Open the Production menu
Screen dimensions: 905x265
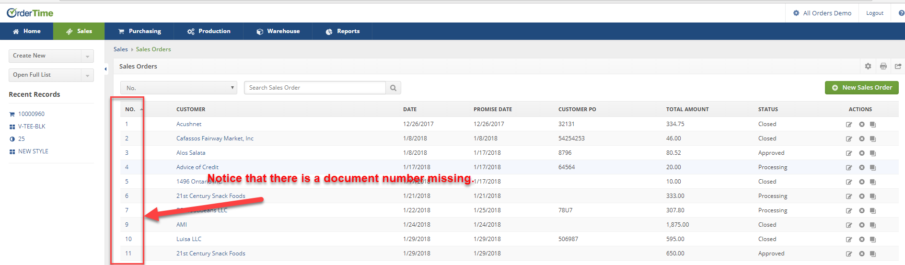point(209,31)
